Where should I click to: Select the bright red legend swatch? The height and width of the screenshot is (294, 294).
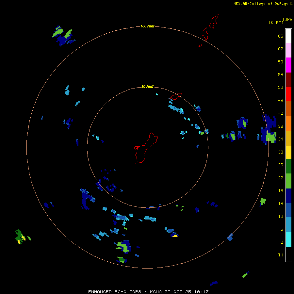[x=288, y=94]
